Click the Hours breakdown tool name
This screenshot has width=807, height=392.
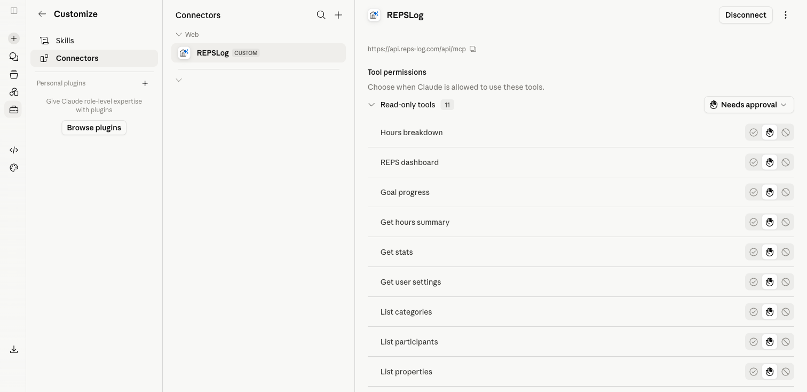(x=412, y=132)
